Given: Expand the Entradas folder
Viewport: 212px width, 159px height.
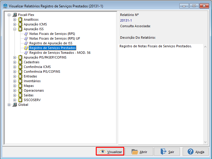Looking at the screenshot, I should click(15, 77).
